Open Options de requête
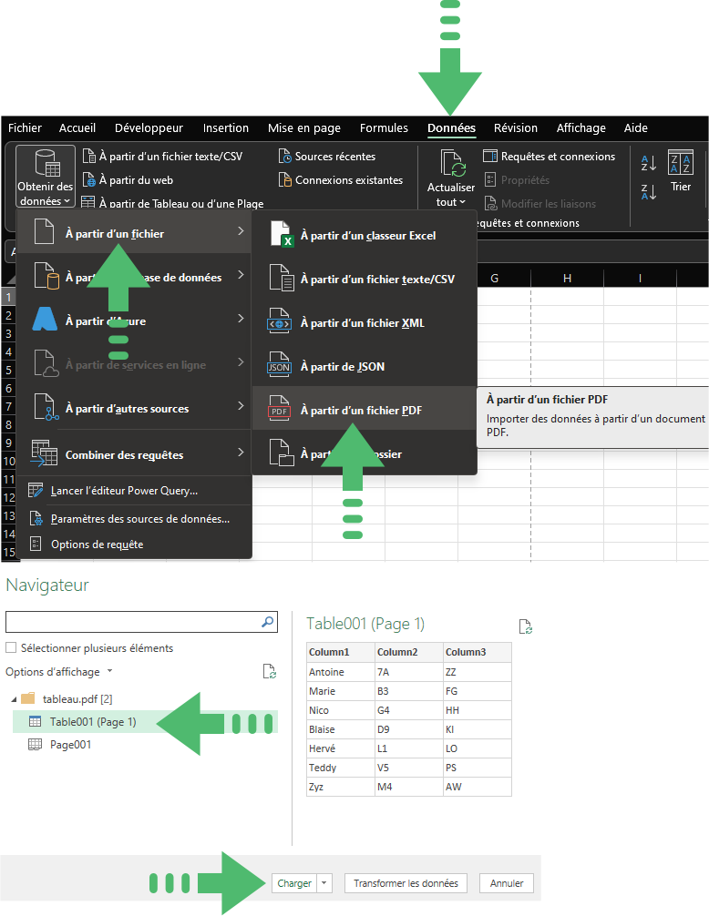This screenshot has height=916, width=709. [97, 545]
